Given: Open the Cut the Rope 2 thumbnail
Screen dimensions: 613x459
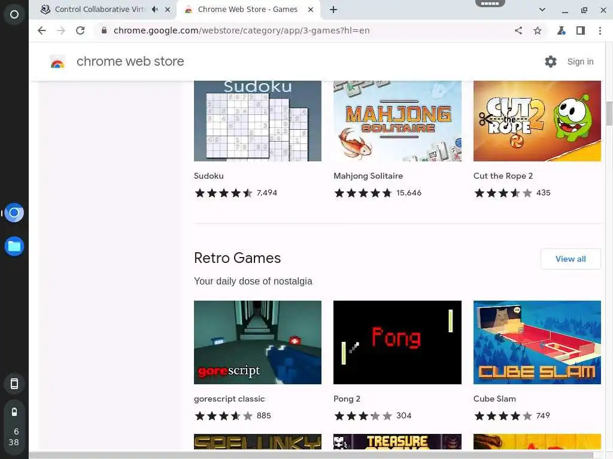Looking at the screenshot, I should pos(537,121).
